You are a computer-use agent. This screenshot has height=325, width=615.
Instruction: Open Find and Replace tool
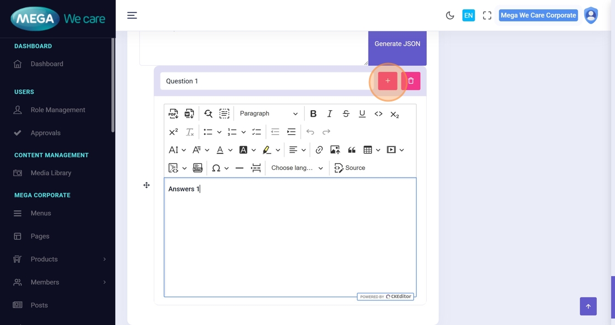click(x=208, y=113)
